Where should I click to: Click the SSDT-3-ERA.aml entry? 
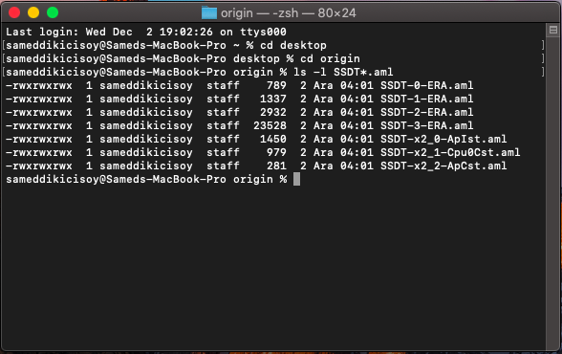click(x=426, y=125)
